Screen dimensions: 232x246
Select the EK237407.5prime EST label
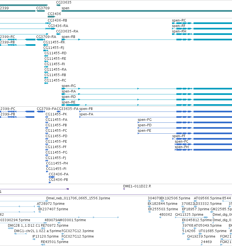(x=53, y=209)
